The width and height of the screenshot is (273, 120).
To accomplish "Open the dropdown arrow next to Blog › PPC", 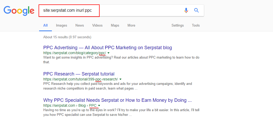I will 99,105.
